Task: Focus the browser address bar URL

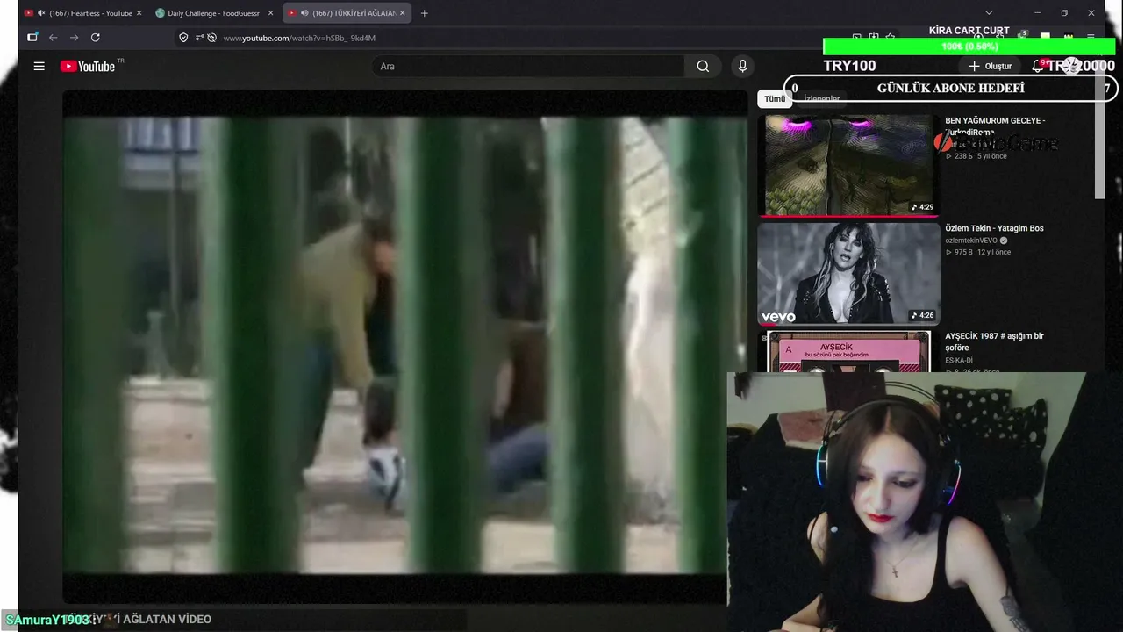Action: (x=299, y=38)
